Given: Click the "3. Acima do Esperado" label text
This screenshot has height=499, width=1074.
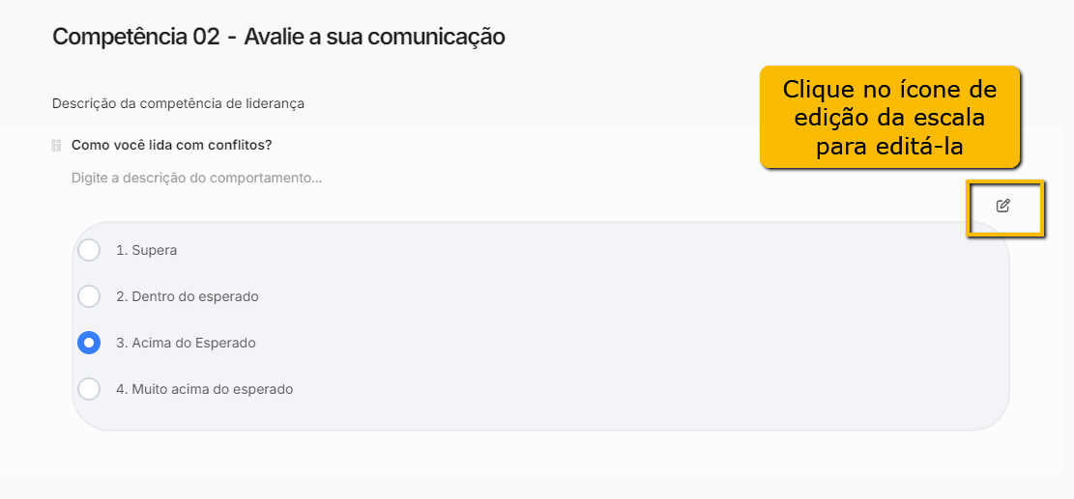Looking at the screenshot, I should click(x=186, y=343).
